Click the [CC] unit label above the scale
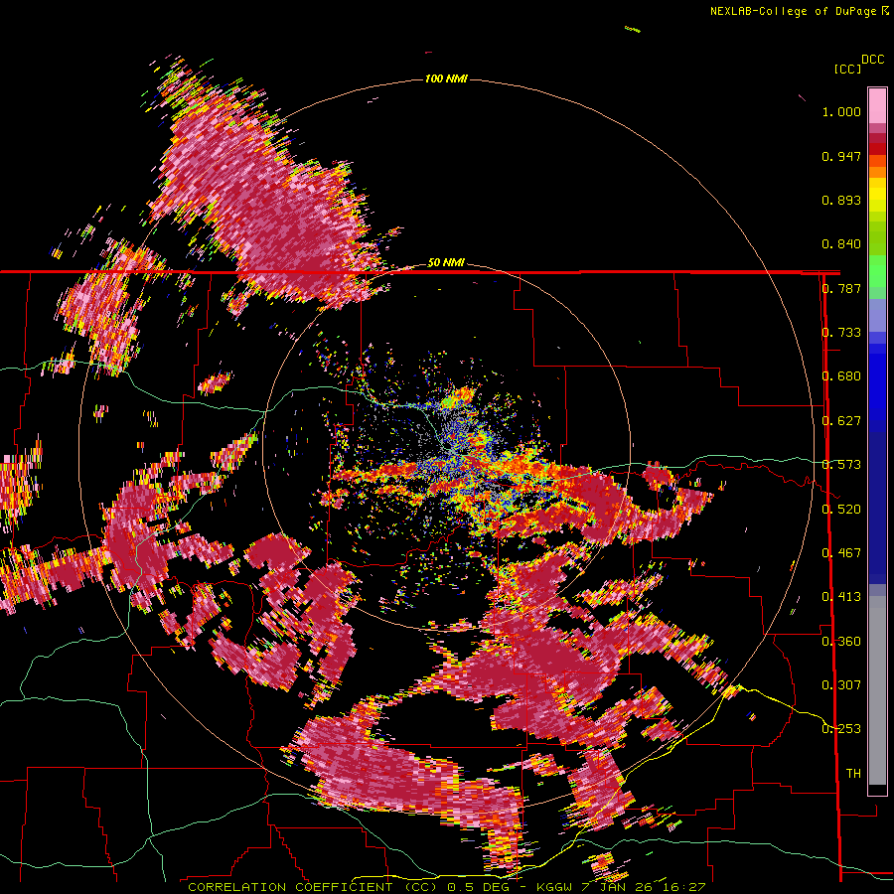Viewport: 894px width, 894px height. [x=848, y=69]
